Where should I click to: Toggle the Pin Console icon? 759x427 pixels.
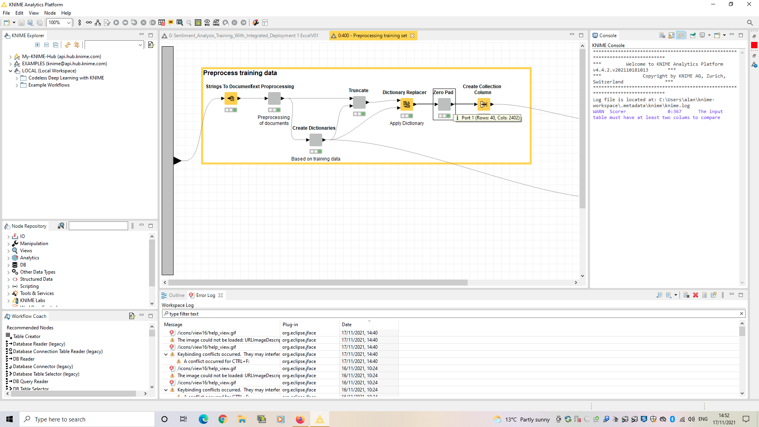(693, 35)
